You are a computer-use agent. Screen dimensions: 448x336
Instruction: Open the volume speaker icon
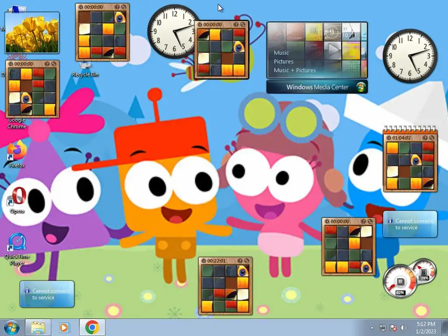click(403, 328)
